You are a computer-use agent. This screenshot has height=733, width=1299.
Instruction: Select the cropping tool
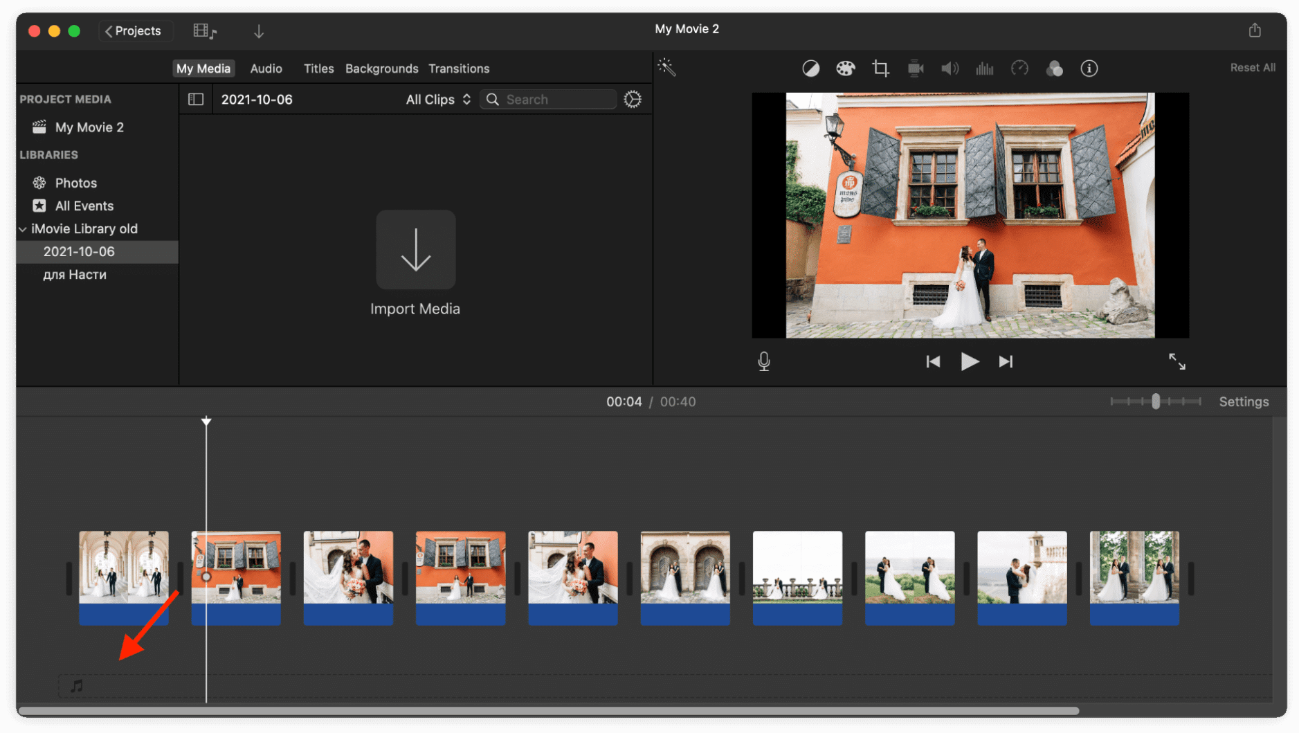pos(880,69)
